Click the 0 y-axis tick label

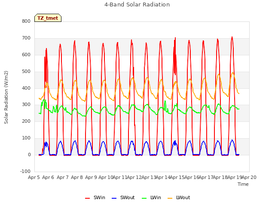click(29, 155)
